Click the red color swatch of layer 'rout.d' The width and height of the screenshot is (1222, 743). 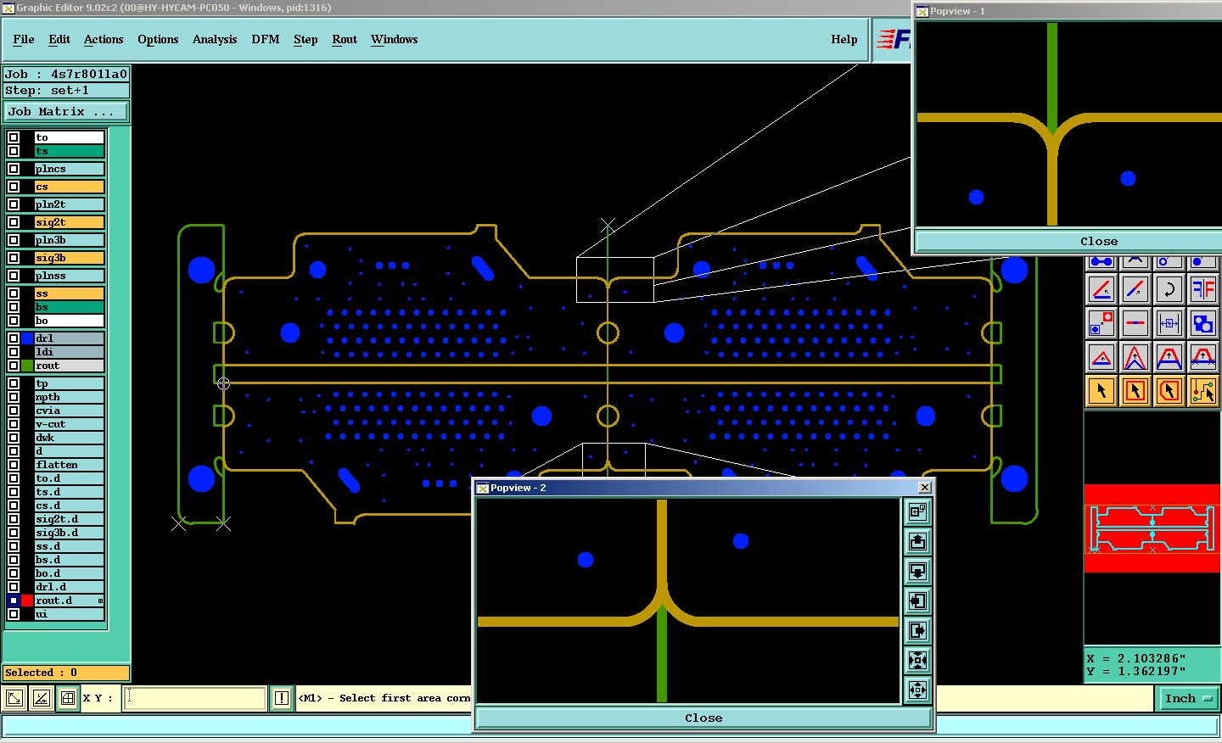click(x=27, y=601)
